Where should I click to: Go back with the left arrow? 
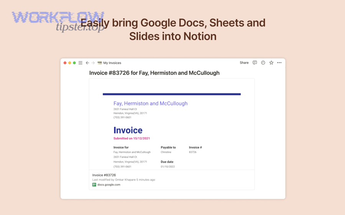87,63
